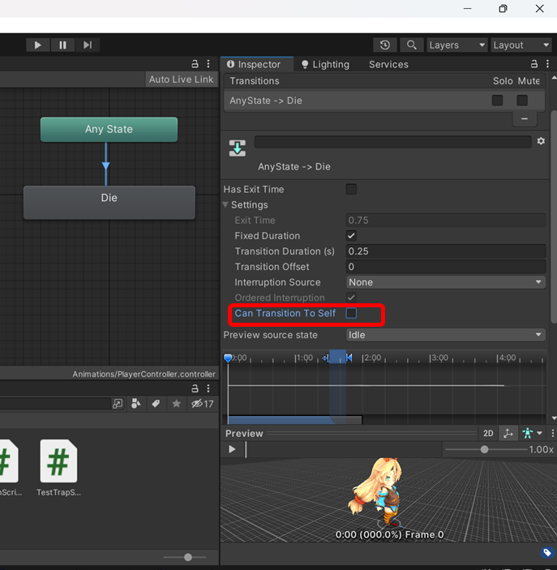The height and width of the screenshot is (570, 557).
Task: Click the favorites star filter icon
Action: (x=176, y=404)
